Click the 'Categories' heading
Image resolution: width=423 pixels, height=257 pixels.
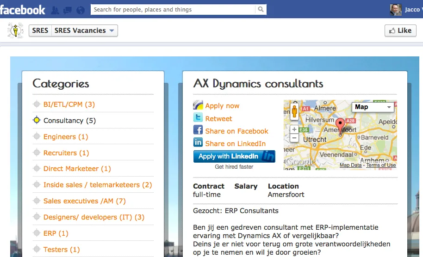(x=61, y=84)
